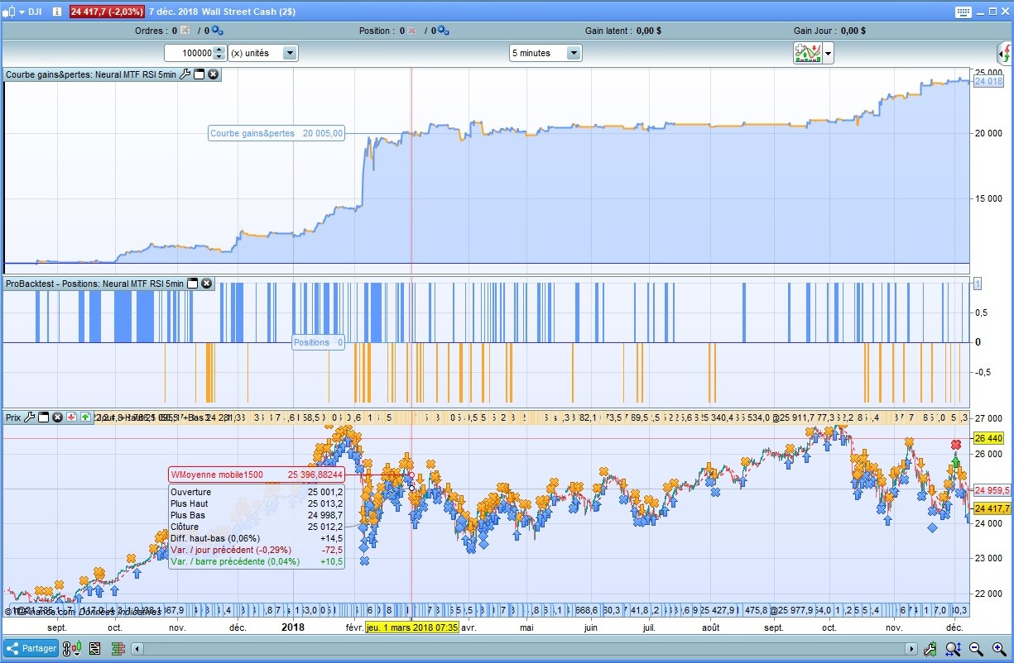Zoom out the chart
This screenshot has width=1014, height=663.
tap(976, 649)
